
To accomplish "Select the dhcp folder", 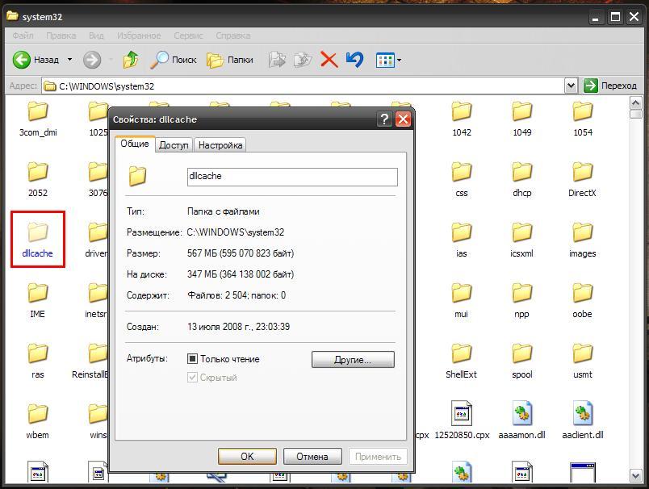I will tap(522, 180).
